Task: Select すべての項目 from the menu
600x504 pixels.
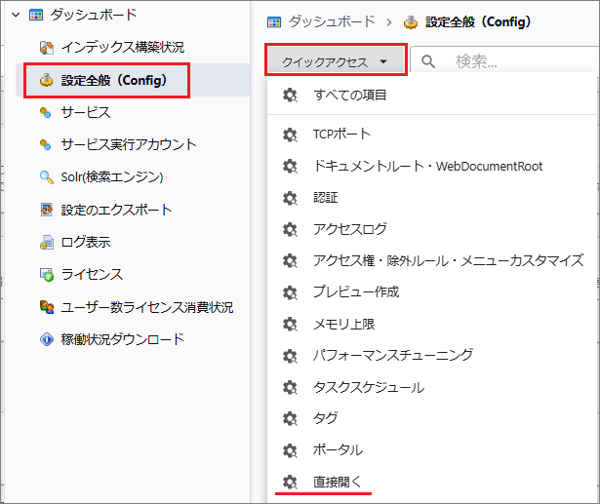Action: [349, 95]
